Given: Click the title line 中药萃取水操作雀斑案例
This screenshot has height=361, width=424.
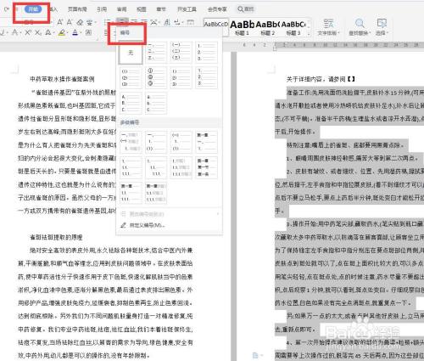Looking at the screenshot, I should click(62, 79).
